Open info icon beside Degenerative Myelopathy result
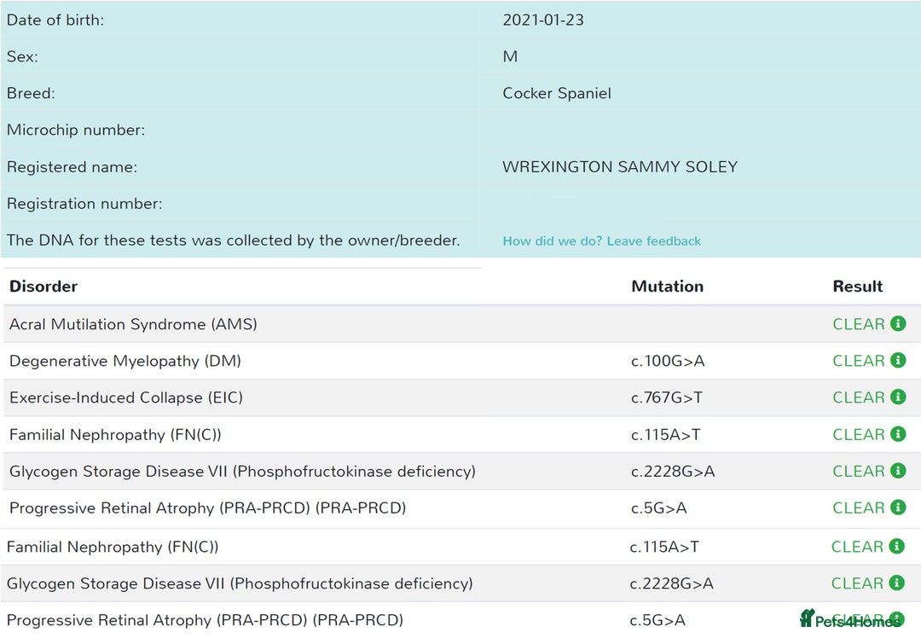Screen dimensions: 921x638 (897, 361)
